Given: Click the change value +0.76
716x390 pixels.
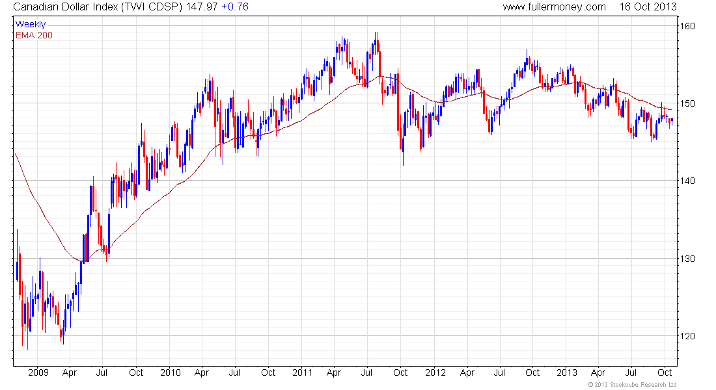Looking at the screenshot, I should (x=235, y=7).
